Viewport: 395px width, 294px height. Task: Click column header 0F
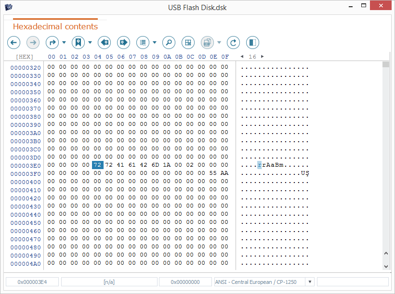point(225,57)
